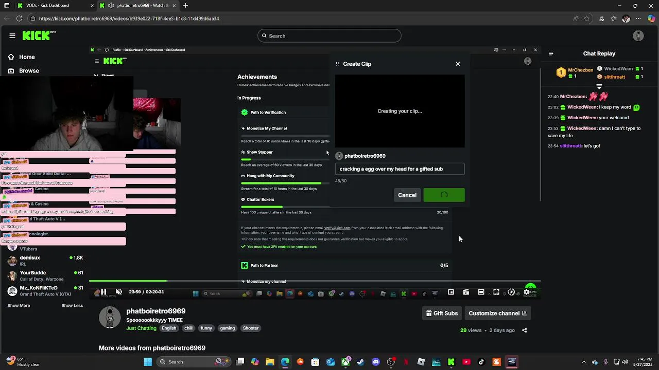The height and width of the screenshot is (370, 659).
Task: Click the Kick logo
Action: coord(39,35)
